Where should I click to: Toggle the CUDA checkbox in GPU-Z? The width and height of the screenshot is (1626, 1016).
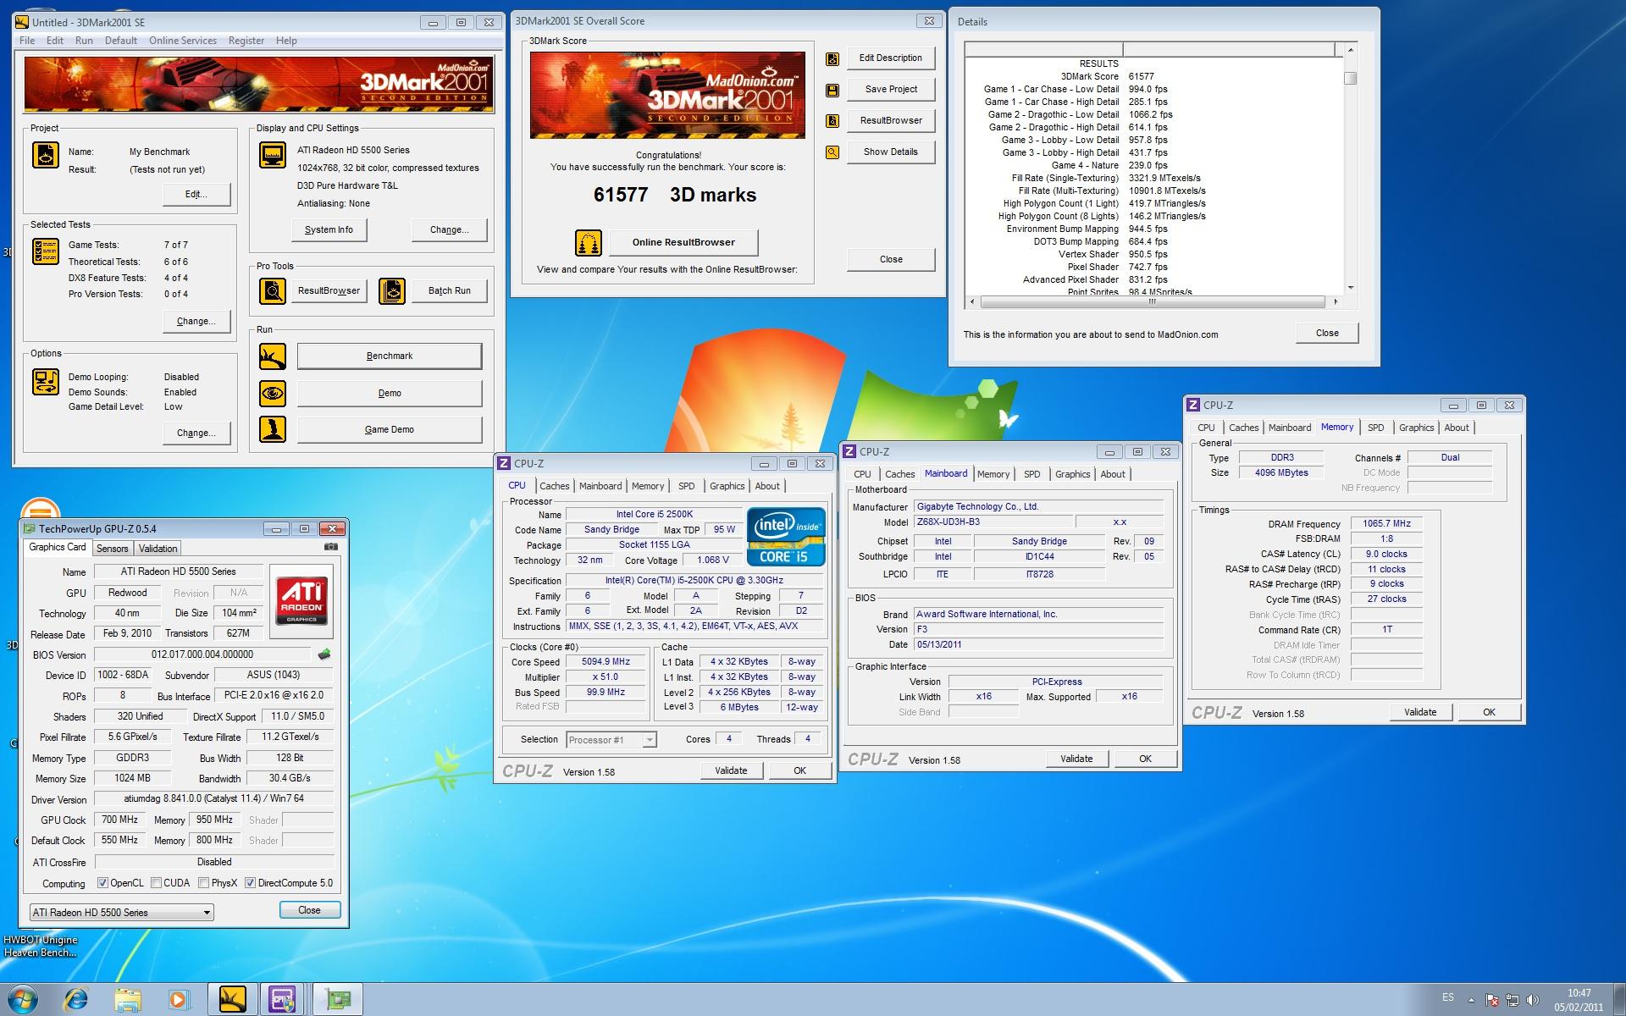point(156,883)
